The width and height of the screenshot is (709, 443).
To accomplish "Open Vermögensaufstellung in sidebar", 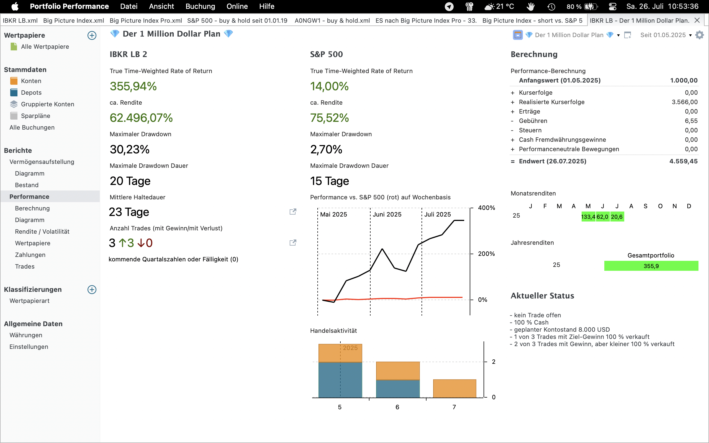I will 42,162.
